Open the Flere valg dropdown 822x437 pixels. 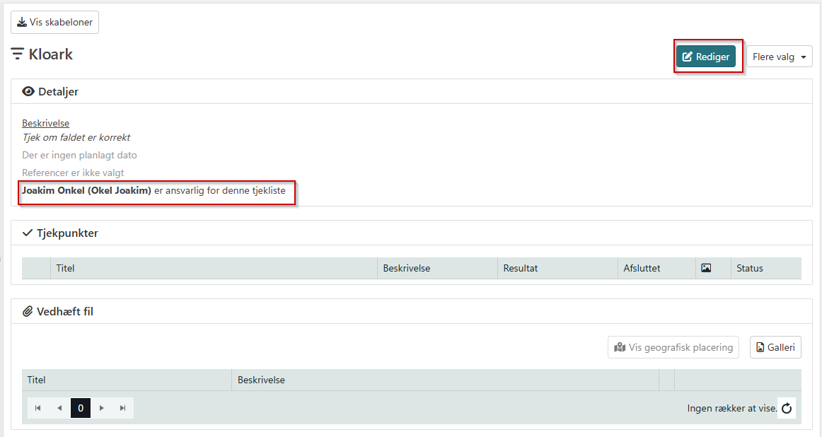[x=779, y=57]
